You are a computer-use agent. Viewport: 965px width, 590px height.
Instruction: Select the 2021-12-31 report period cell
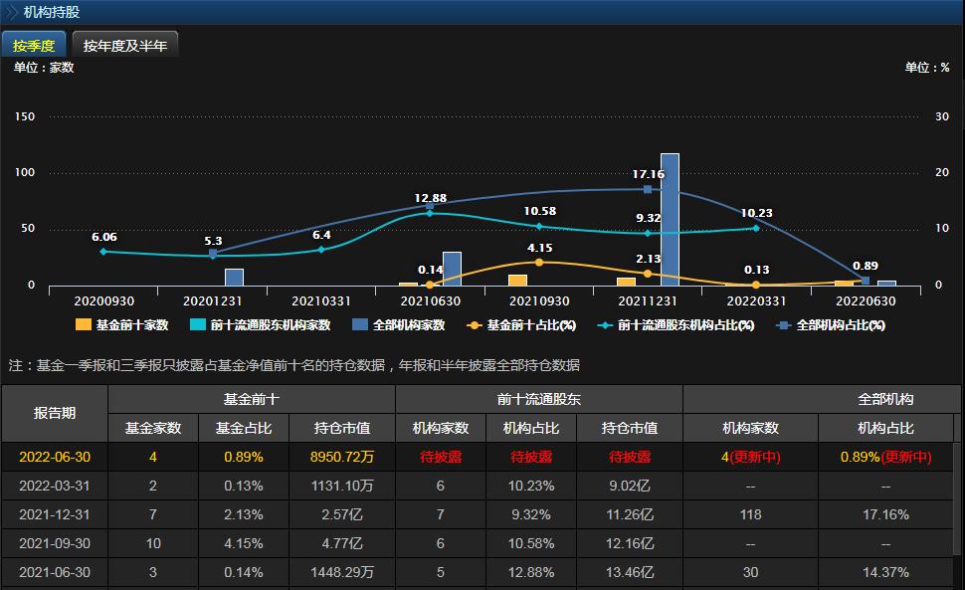point(54,514)
